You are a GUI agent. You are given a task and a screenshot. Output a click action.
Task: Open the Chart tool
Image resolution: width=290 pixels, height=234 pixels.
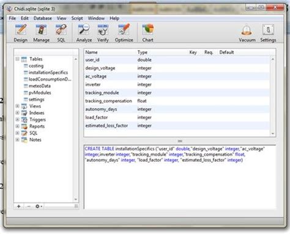[x=148, y=33]
